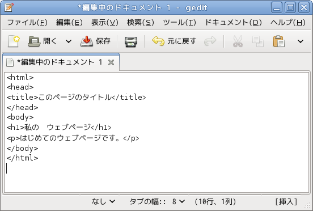Click the </html> closing tag line
The height and width of the screenshot is (211, 313).
click(x=22, y=158)
